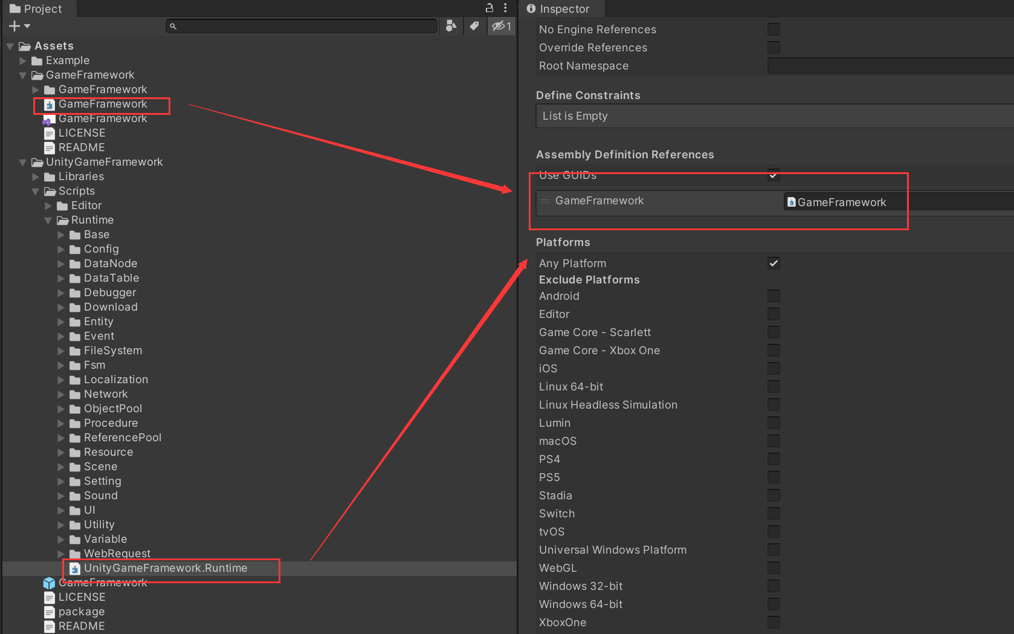
Task: Exclude the Android platform checkbox
Action: point(773,296)
